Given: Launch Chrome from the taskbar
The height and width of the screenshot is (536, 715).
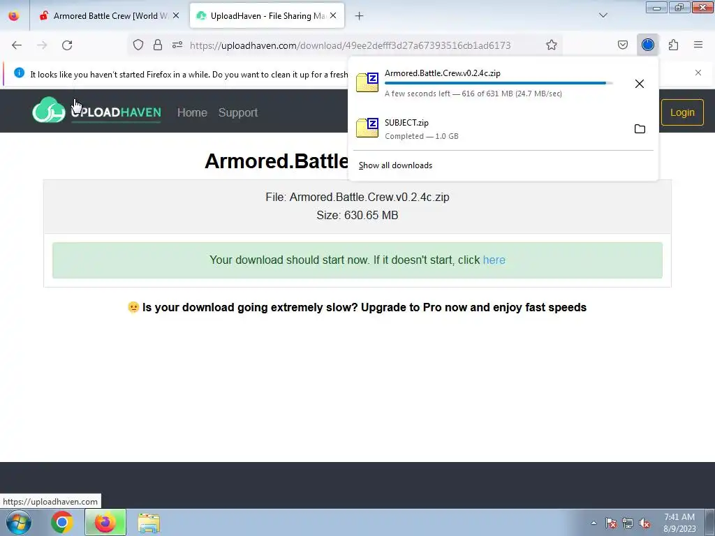Looking at the screenshot, I should pos(62,522).
